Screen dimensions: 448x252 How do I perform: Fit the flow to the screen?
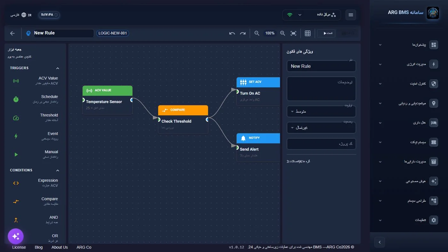293,33
